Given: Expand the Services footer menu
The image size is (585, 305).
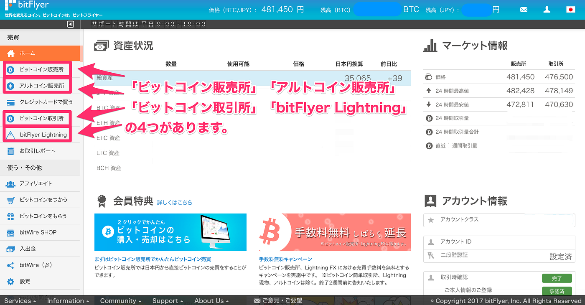Looking at the screenshot, I should (21, 301).
